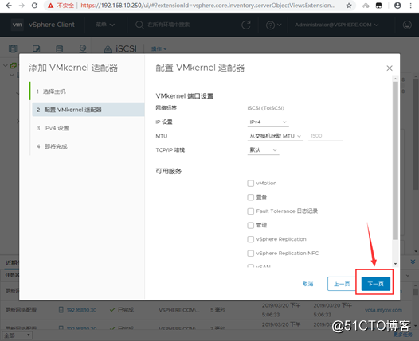Click the iSCSI (ToiSCSI) network label value
Image resolution: width=419 pixels, height=341 pixels.
point(265,108)
